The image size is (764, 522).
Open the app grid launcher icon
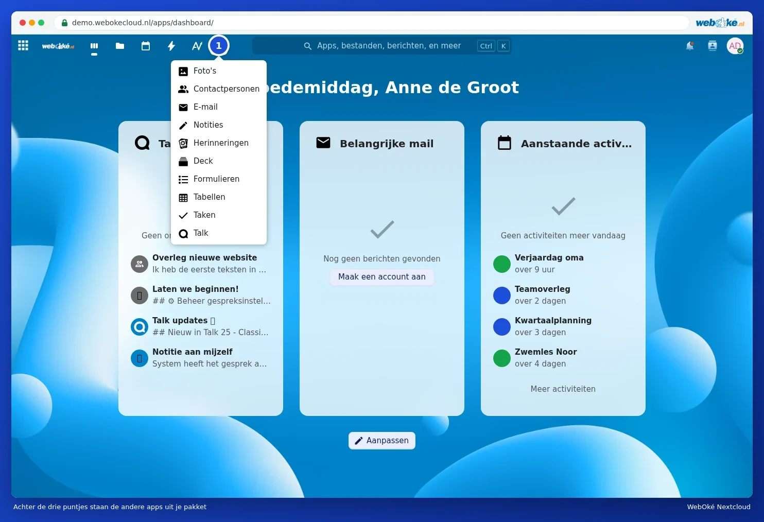[x=23, y=46]
